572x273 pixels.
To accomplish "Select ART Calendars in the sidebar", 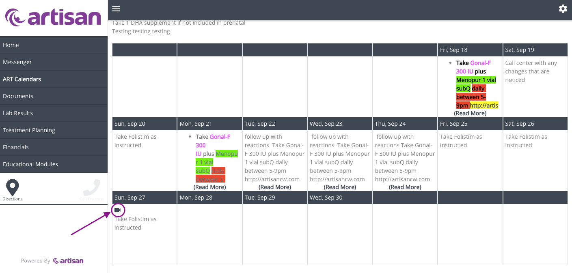I will [x=54, y=79].
